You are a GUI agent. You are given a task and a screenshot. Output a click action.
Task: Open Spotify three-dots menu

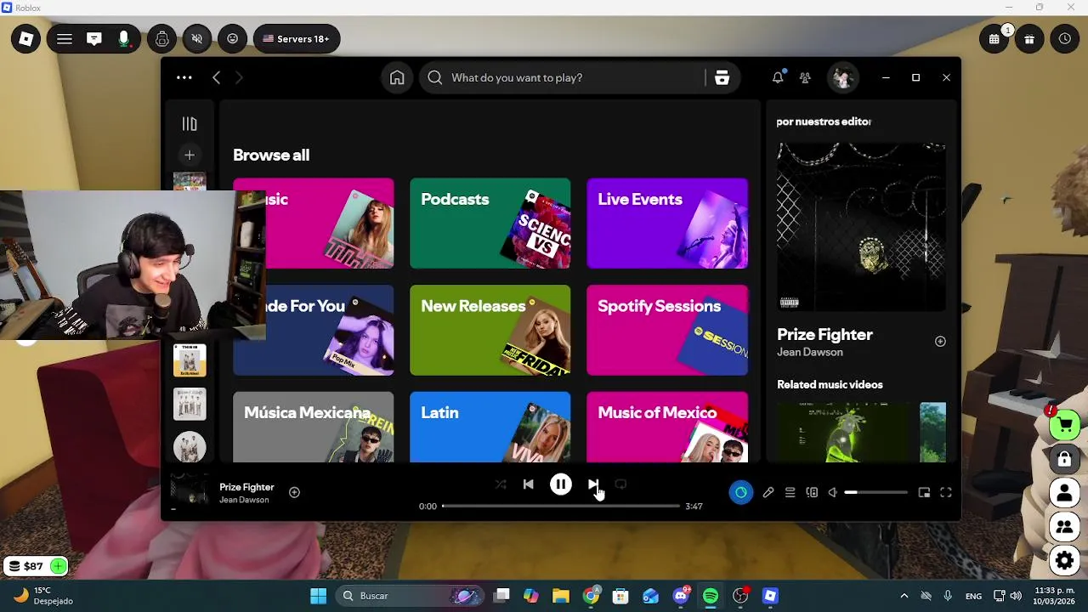tap(184, 77)
